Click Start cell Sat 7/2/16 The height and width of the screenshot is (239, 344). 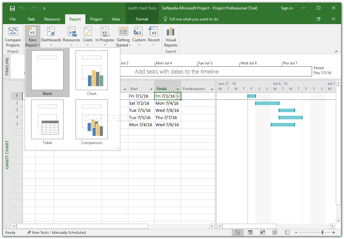(141, 103)
